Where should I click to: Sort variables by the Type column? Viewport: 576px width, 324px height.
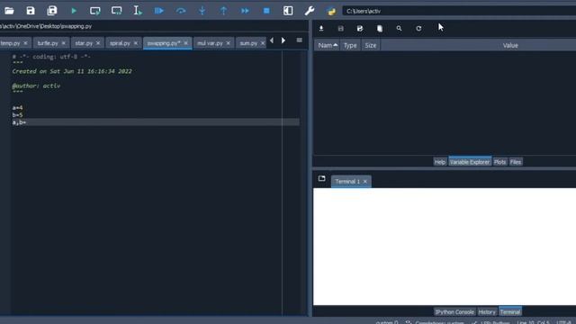[x=350, y=45]
